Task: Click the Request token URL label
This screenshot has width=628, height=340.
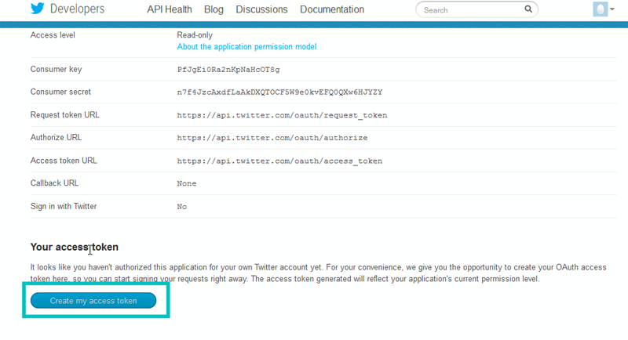Action: [65, 115]
